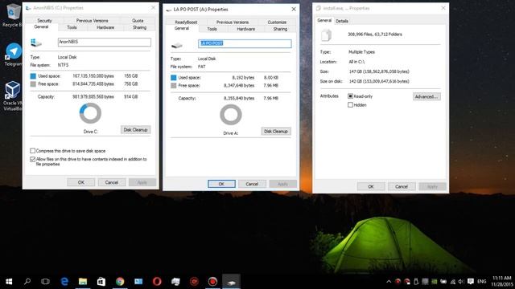Open taskbar search magnifier
Viewport: 515px width, 289px height.
(x=27, y=282)
